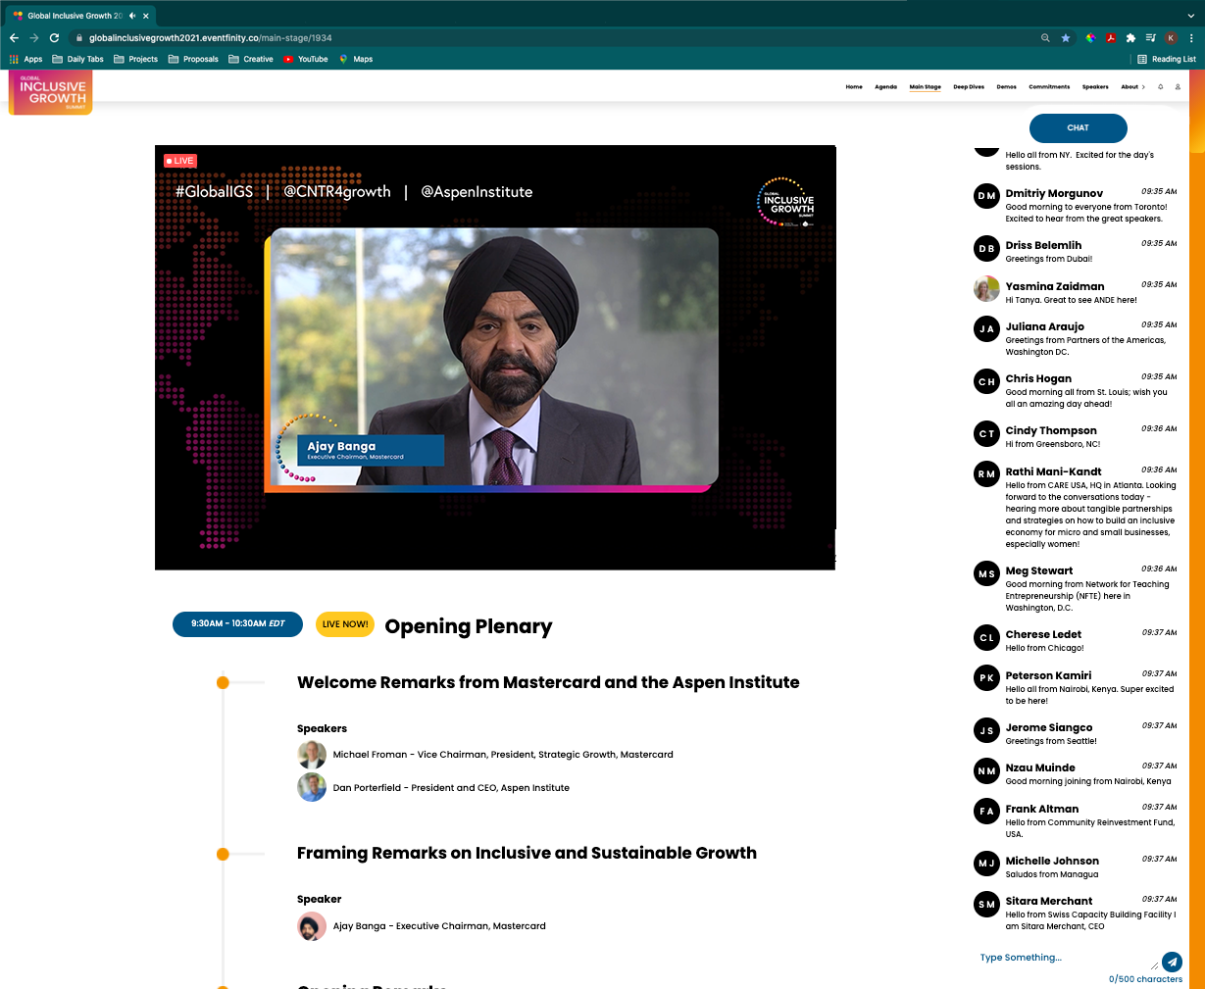The height and width of the screenshot is (989, 1205).
Task: Click the Global Inclusive Growth Summit logo
Action: tap(51, 93)
